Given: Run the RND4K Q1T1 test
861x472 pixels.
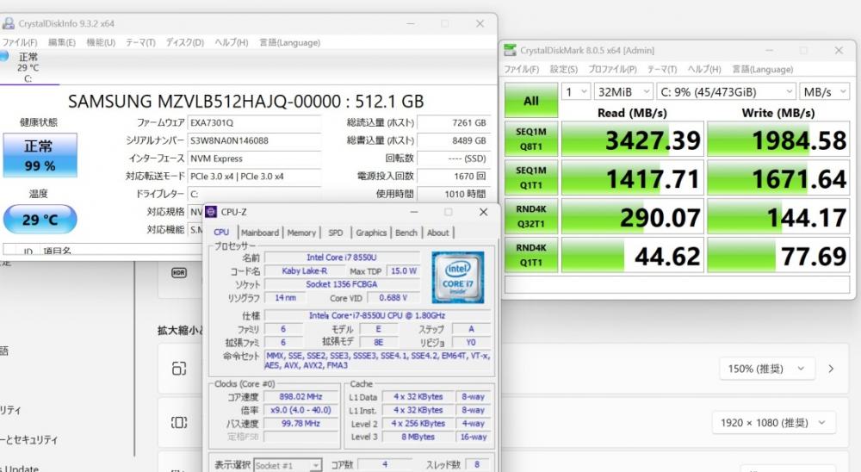Looking at the screenshot, I should tap(531, 255).
